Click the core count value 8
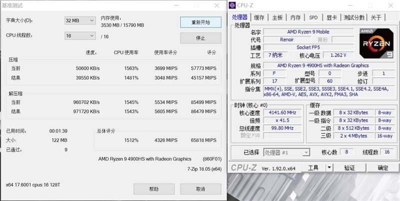The height and width of the screenshot is (201, 400). (x=346, y=152)
